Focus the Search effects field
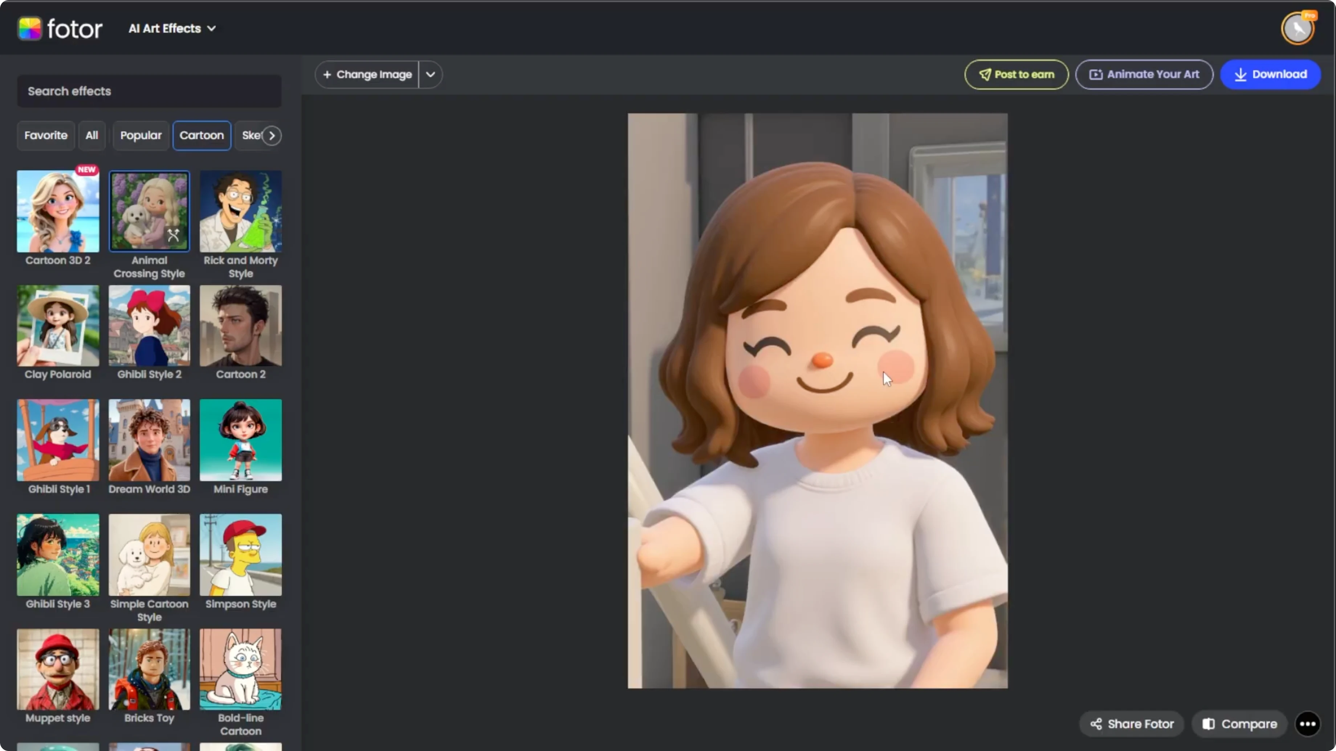Image resolution: width=1336 pixels, height=751 pixels. click(149, 91)
